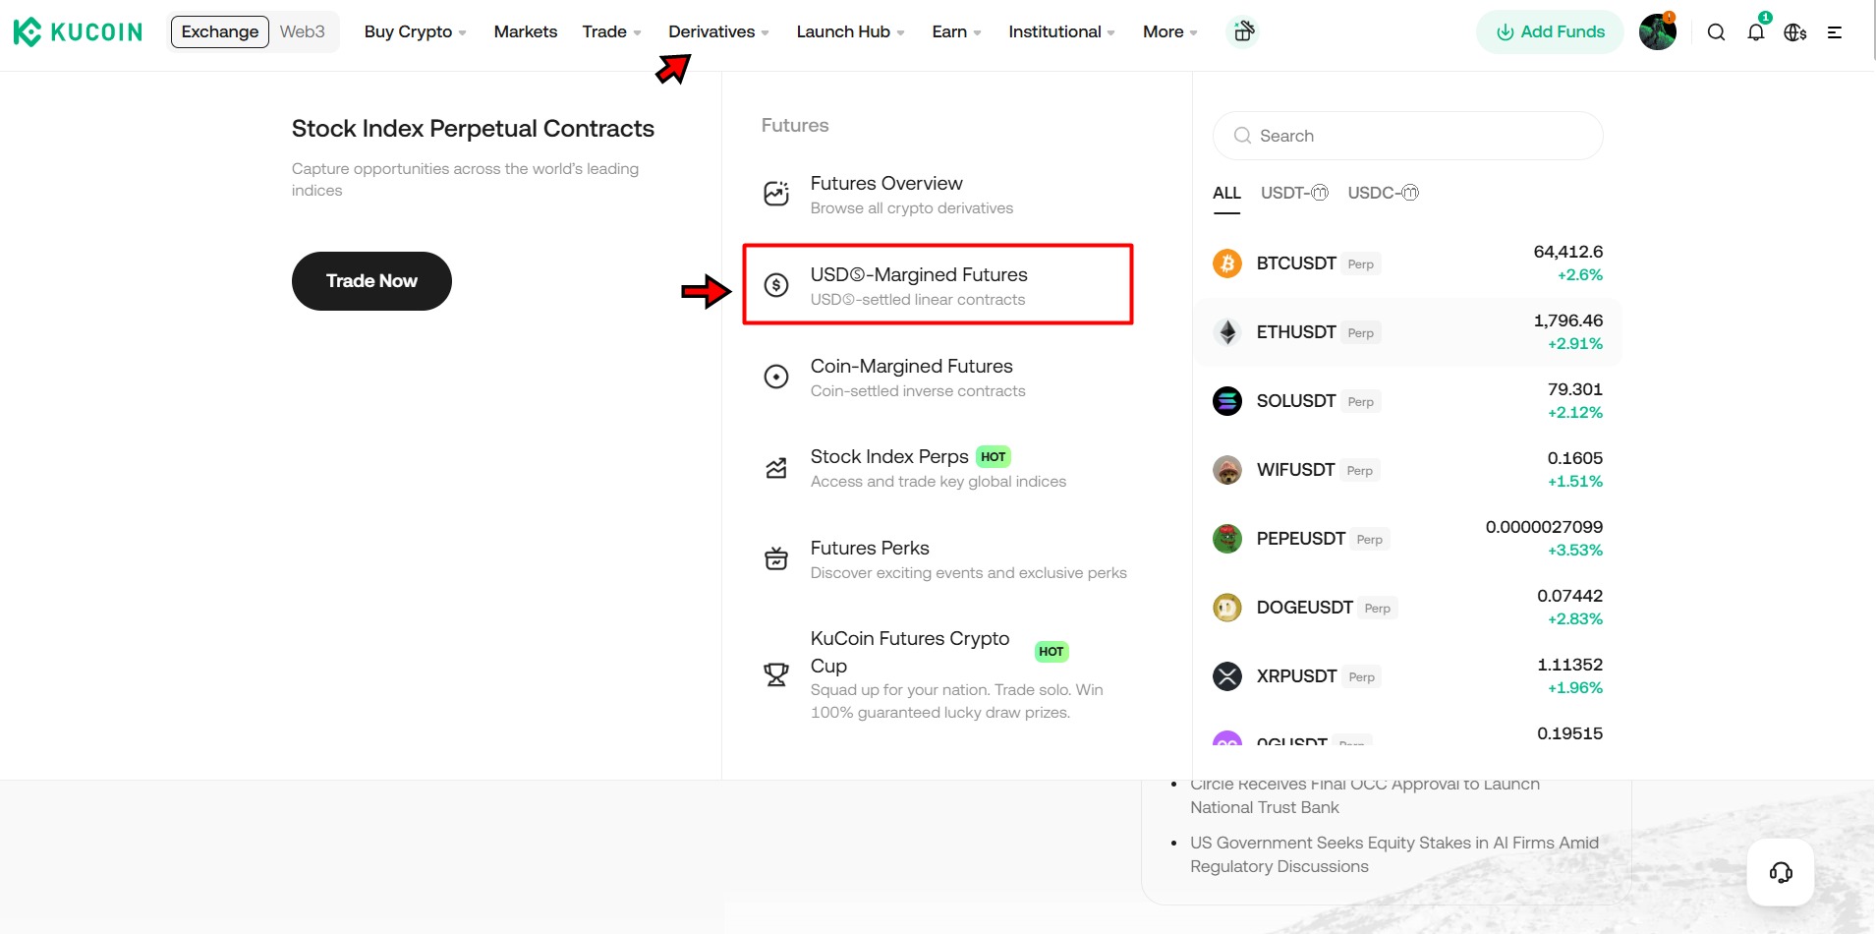This screenshot has height=934, width=1876.
Task: Open USD-Margined Futures menu entry
Action: coord(938,285)
